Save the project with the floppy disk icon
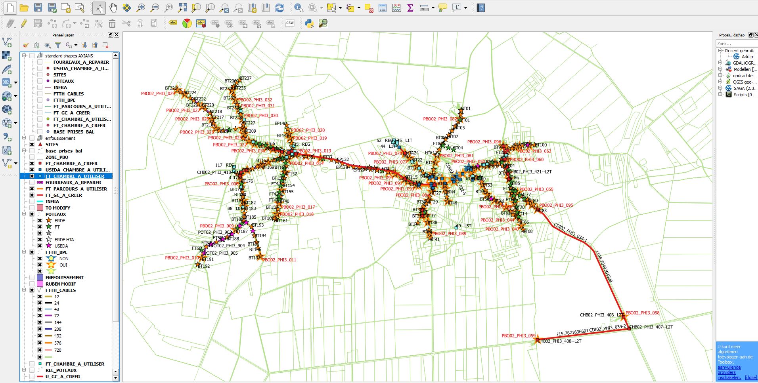 38,8
